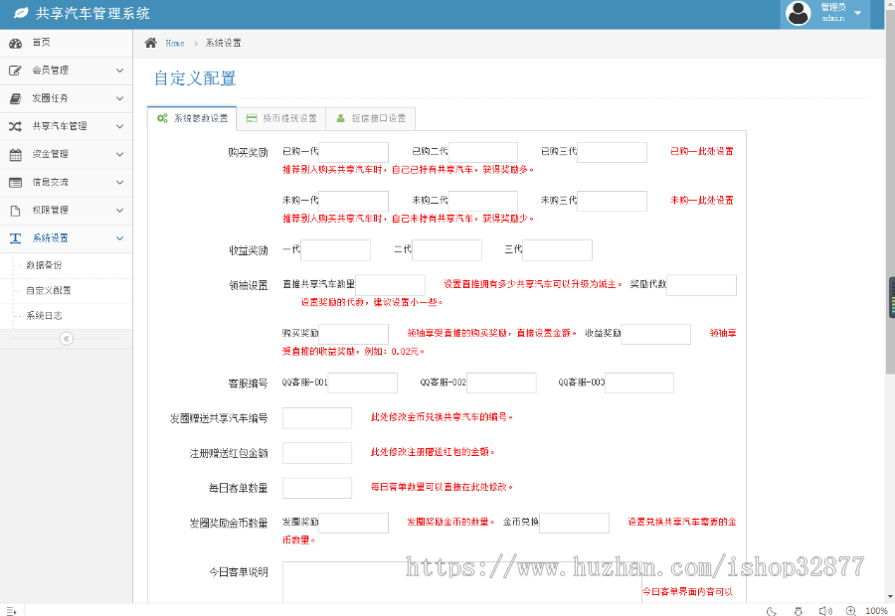This screenshot has width=895, height=616.
Task: Toggle night mode with the moon icon
Action: click(x=771, y=610)
